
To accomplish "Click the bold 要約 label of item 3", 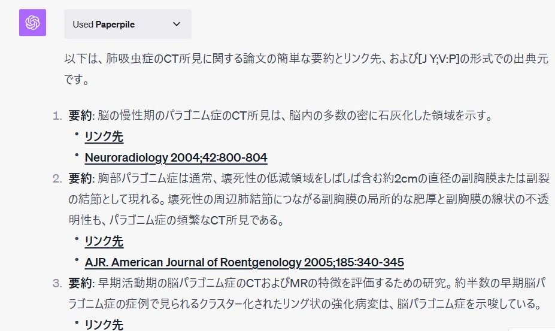I will [80, 283].
